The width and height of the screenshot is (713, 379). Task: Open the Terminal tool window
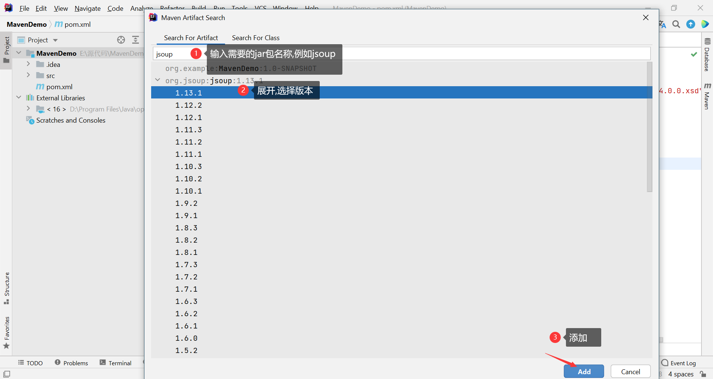tap(115, 363)
